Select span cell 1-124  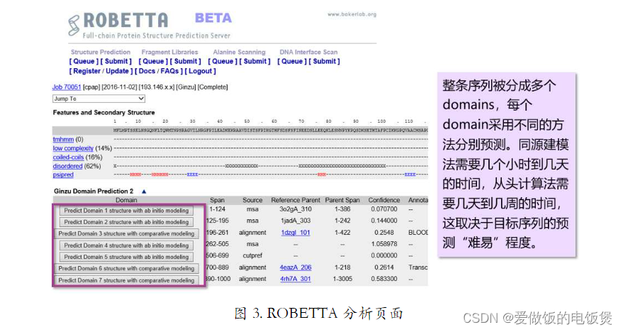218,209
